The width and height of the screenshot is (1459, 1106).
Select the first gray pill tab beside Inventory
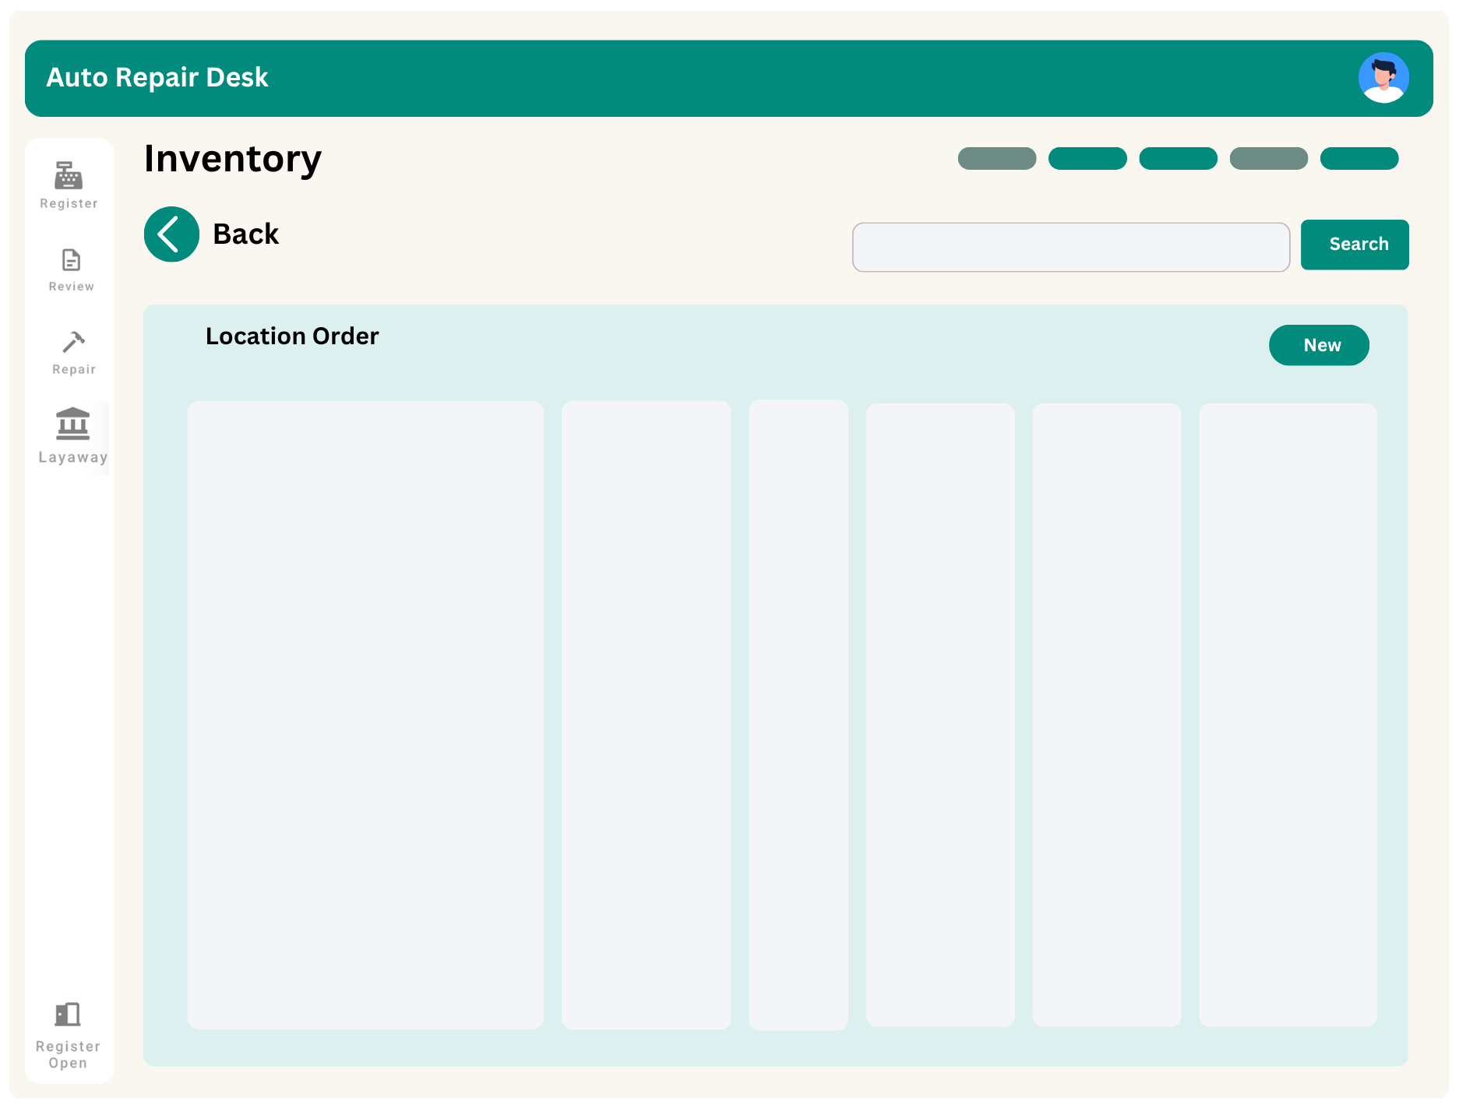coord(996,158)
